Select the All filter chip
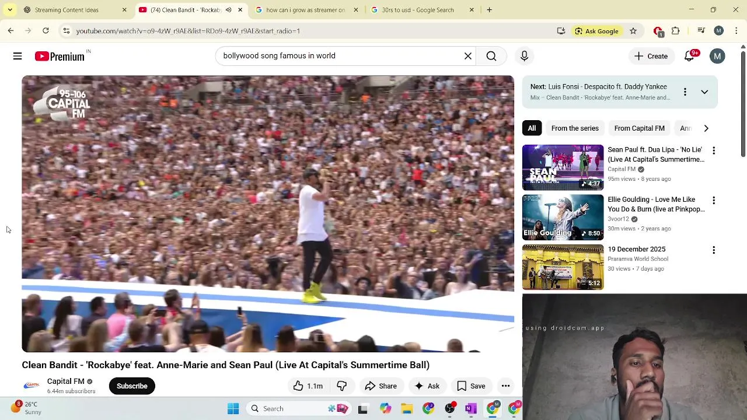 pos(532,128)
